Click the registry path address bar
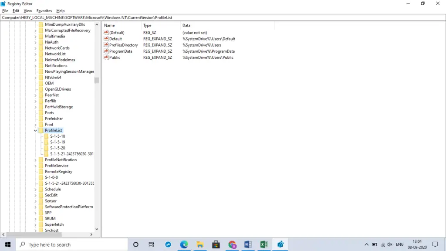 [x=223, y=17]
